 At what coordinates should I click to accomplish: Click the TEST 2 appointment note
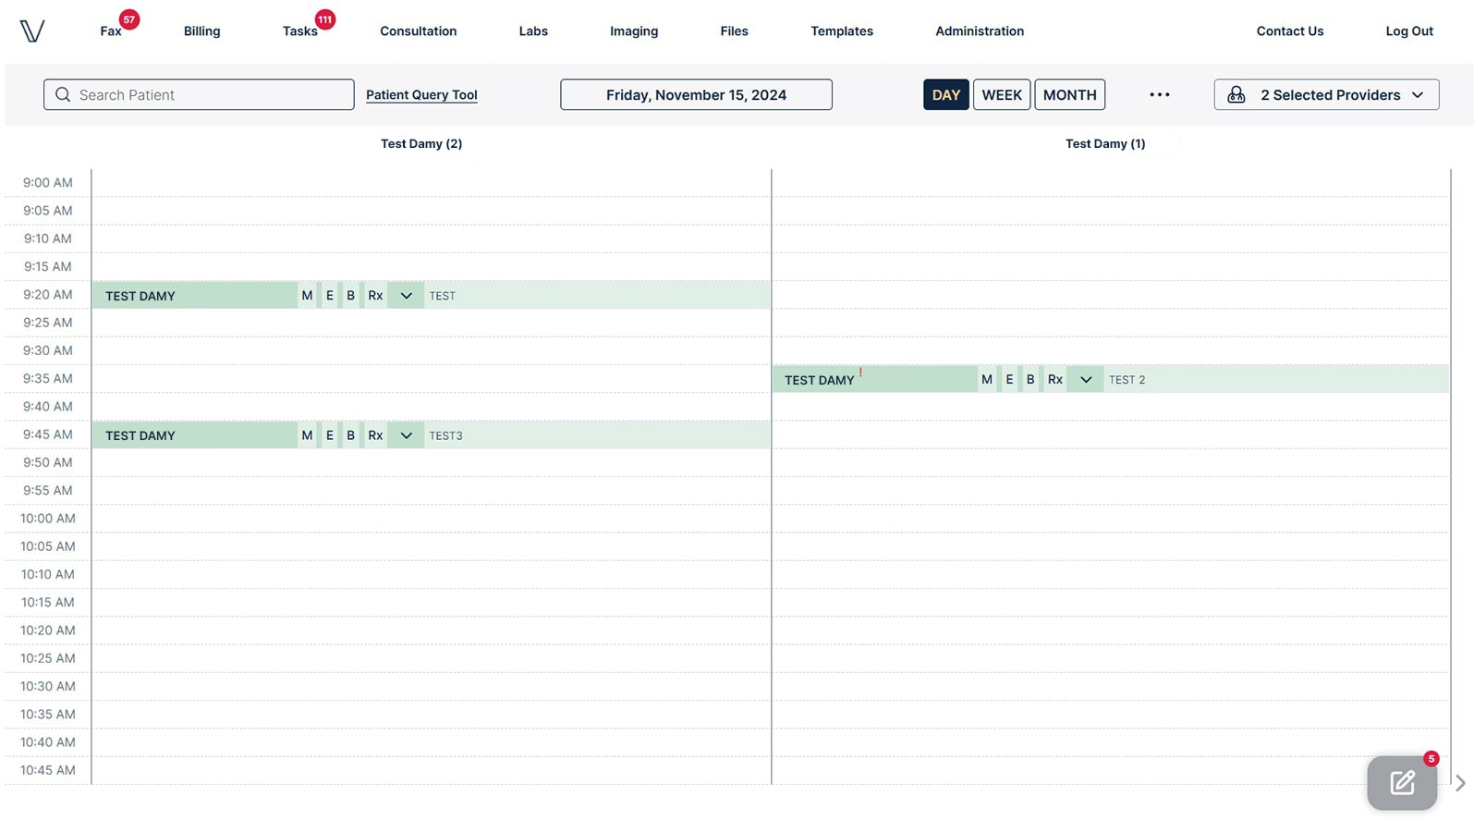pyautogui.click(x=1127, y=380)
